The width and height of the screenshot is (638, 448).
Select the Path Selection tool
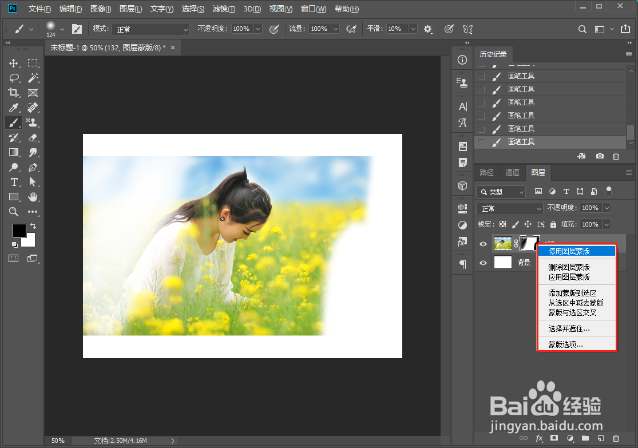pos(33,182)
